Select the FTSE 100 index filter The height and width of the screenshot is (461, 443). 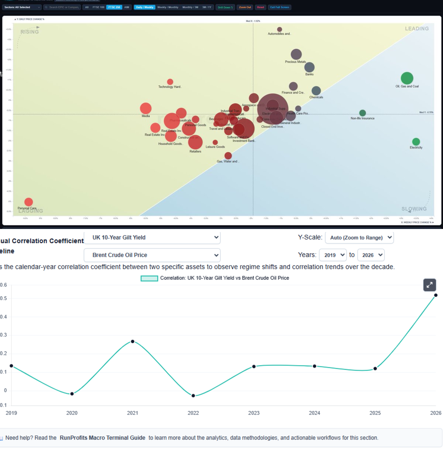tap(98, 7)
